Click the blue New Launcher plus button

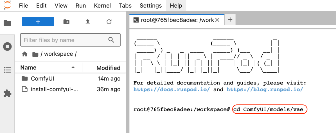38,22
